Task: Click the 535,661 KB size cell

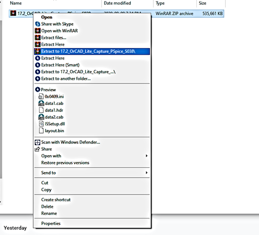Action: click(212, 13)
